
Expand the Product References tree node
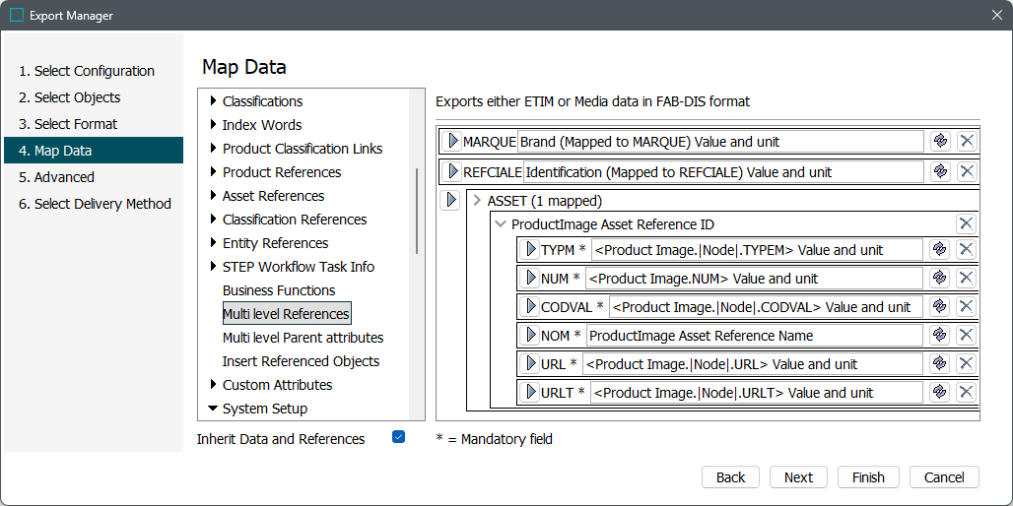(213, 172)
